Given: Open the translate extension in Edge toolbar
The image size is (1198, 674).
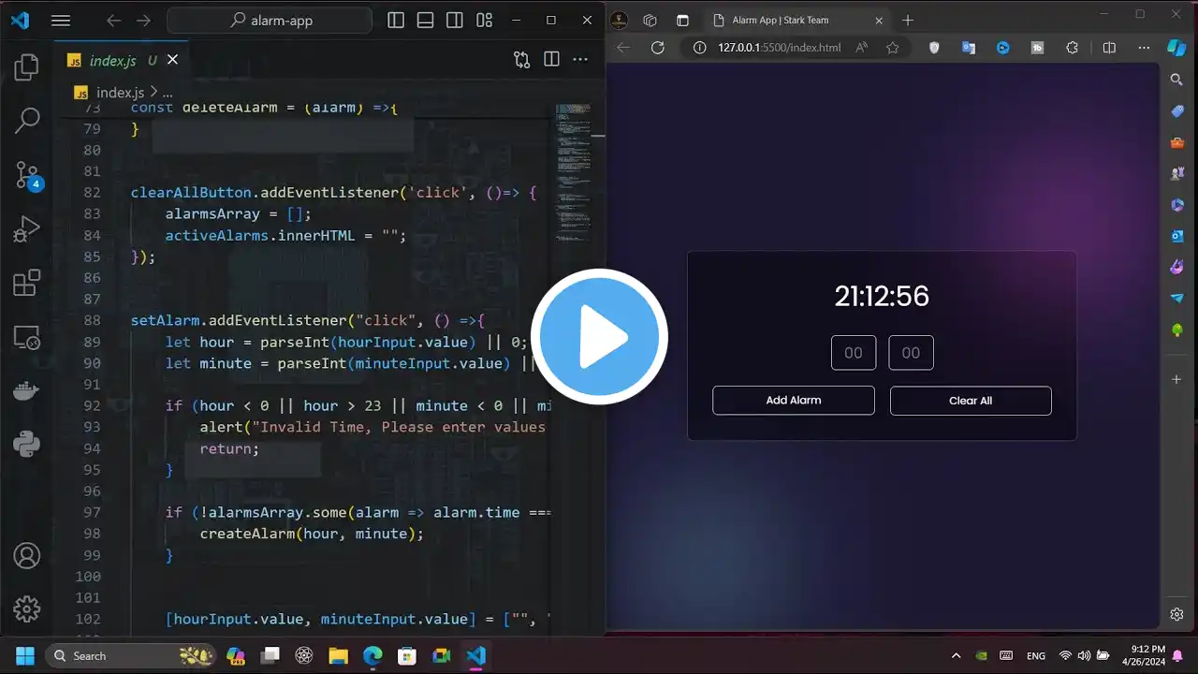Looking at the screenshot, I should click(x=969, y=48).
